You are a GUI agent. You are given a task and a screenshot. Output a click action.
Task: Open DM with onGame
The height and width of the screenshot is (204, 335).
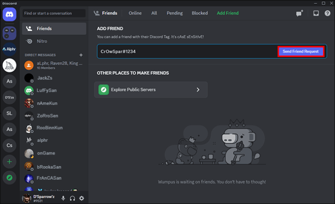(x=54, y=153)
